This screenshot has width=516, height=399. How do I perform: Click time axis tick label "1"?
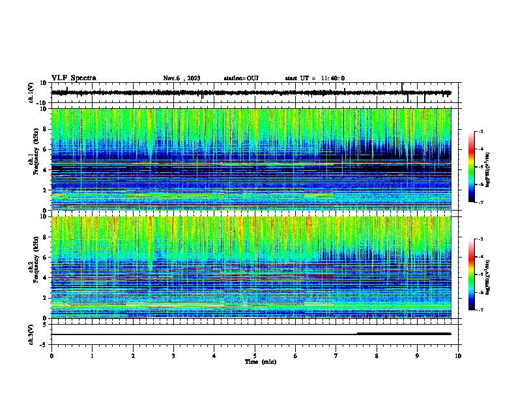93,356
